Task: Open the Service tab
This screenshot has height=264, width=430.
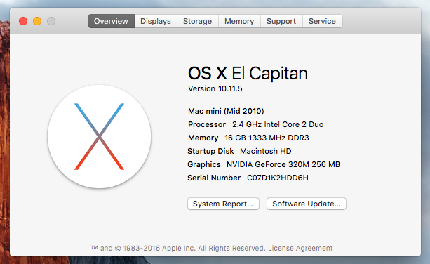Action: 322,21
